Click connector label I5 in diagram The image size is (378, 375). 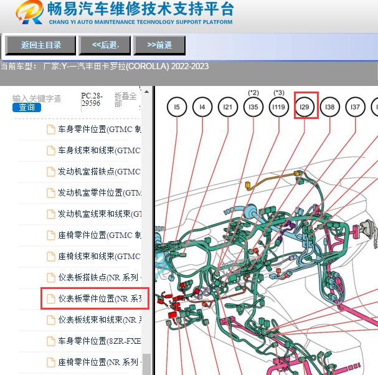pos(177,107)
